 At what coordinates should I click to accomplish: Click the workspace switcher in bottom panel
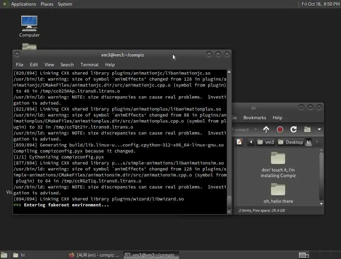(x=304, y=255)
